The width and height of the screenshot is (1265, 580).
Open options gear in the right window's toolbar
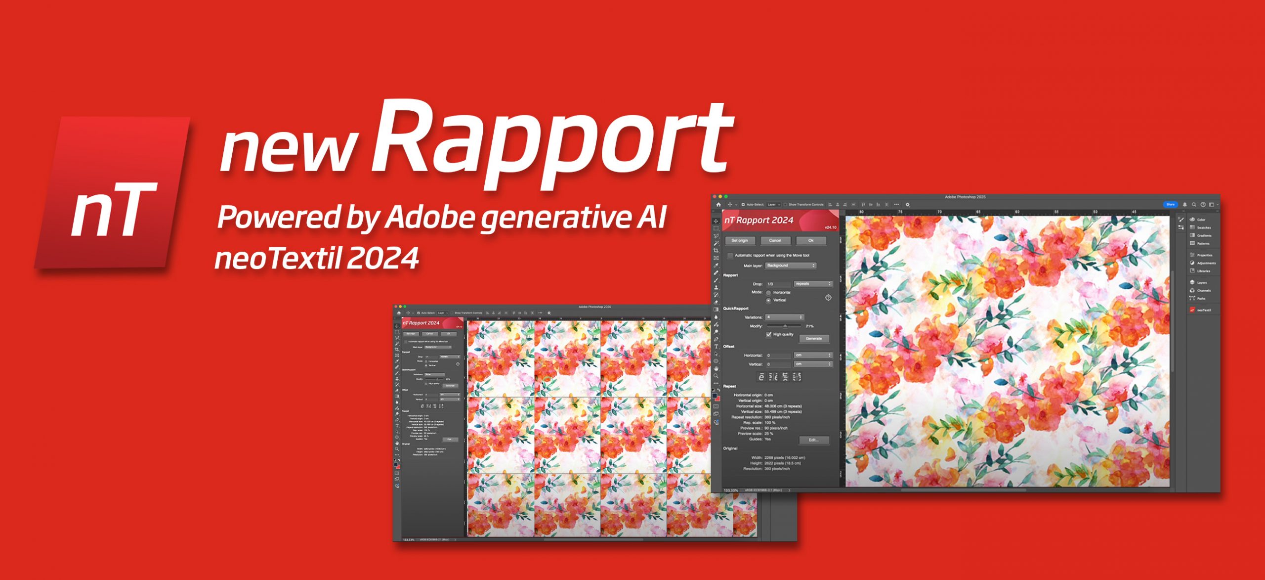pyautogui.click(x=907, y=204)
